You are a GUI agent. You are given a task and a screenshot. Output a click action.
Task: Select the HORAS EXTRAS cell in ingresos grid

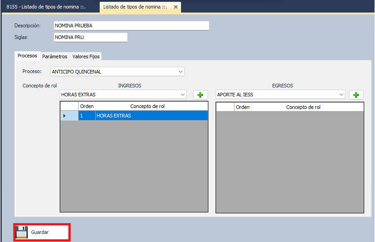tap(151, 116)
